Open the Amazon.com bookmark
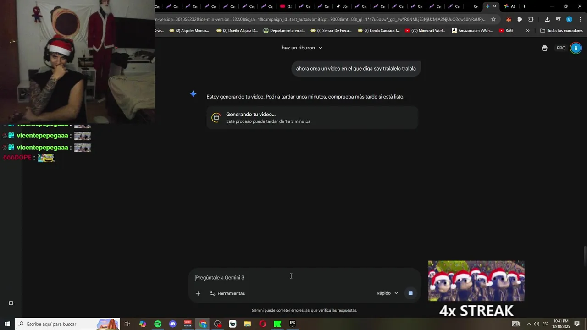Image resolution: width=587 pixels, height=330 pixels. pos(472,31)
